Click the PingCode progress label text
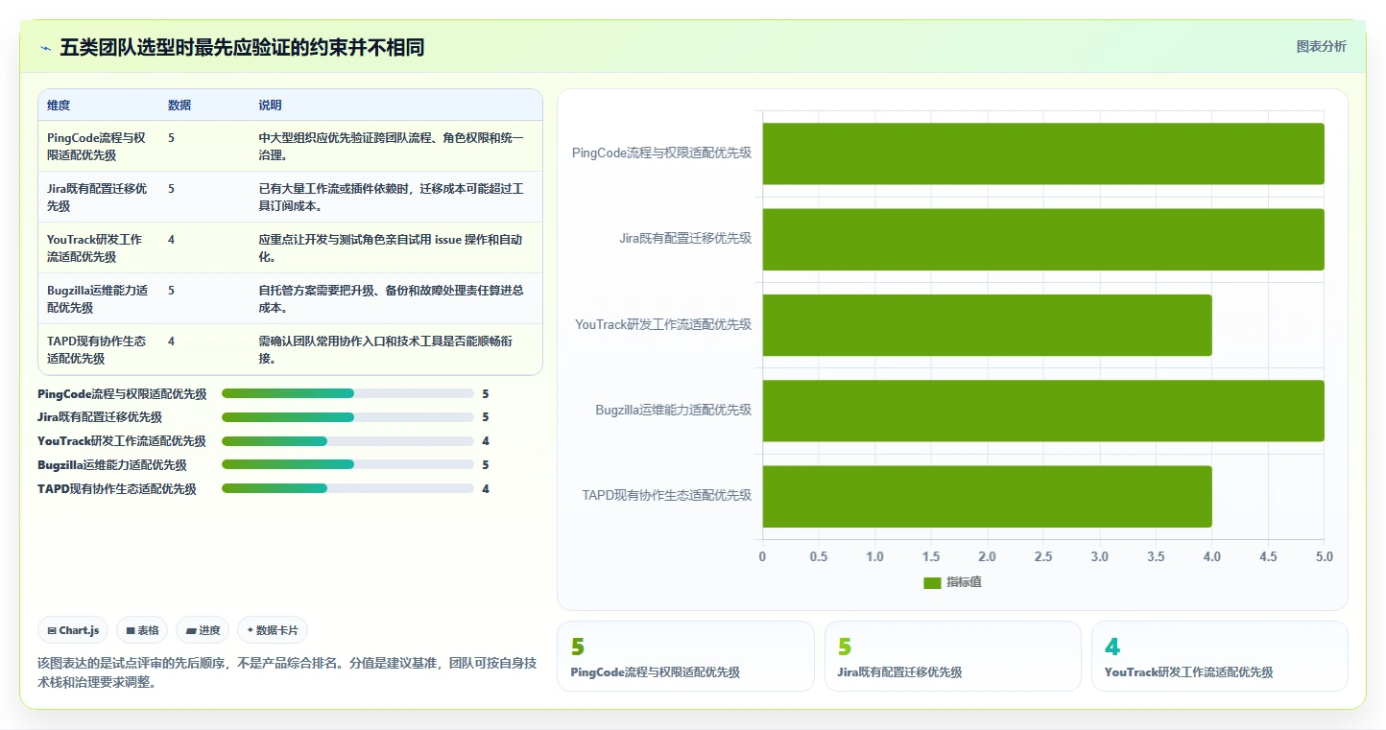 122,393
